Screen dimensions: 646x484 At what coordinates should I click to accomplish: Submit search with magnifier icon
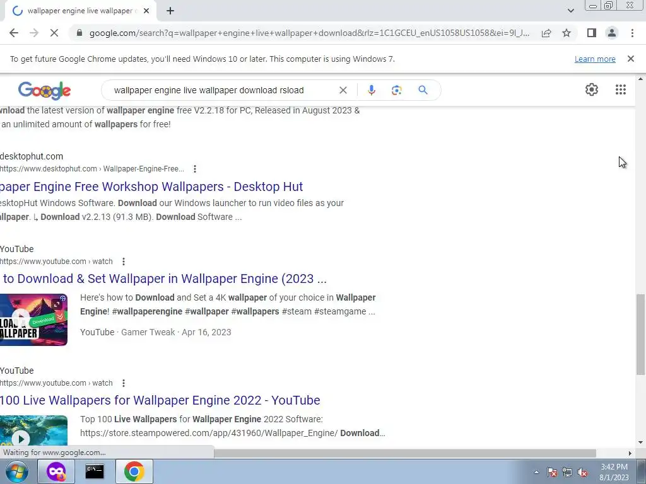[423, 89]
